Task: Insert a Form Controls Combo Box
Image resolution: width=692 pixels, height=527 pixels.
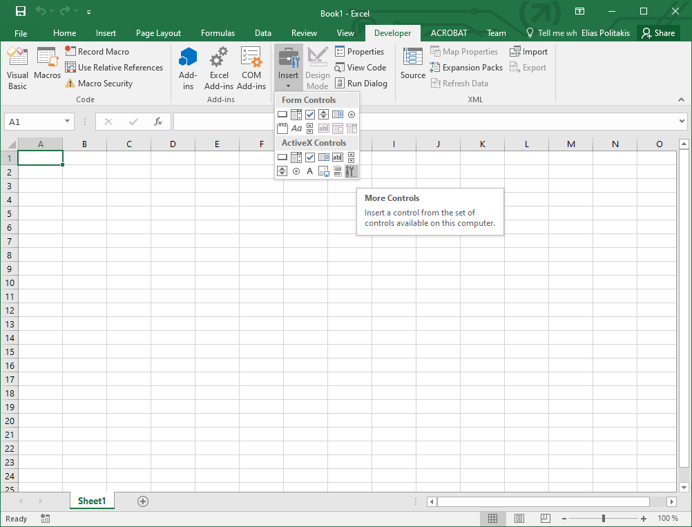Action: click(x=296, y=115)
